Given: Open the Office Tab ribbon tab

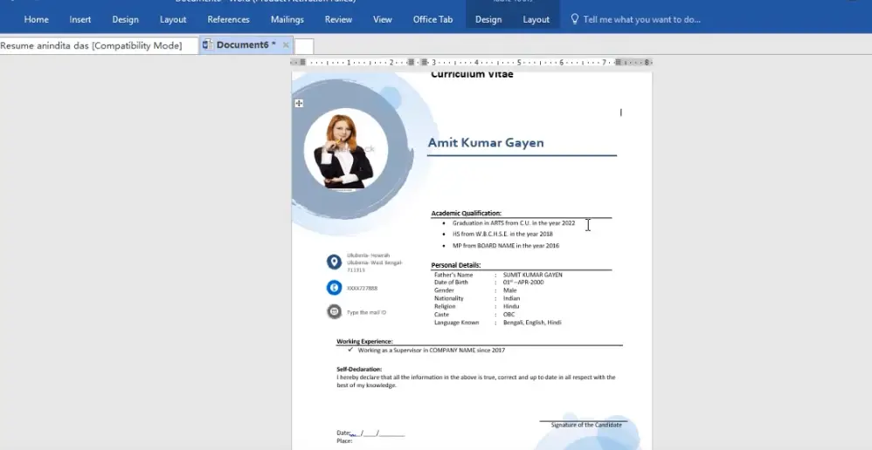Looking at the screenshot, I should [x=433, y=19].
